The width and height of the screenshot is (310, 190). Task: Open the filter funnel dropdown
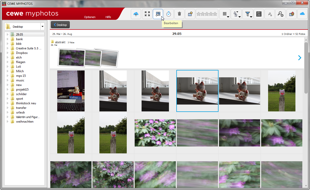click(248, 14)
